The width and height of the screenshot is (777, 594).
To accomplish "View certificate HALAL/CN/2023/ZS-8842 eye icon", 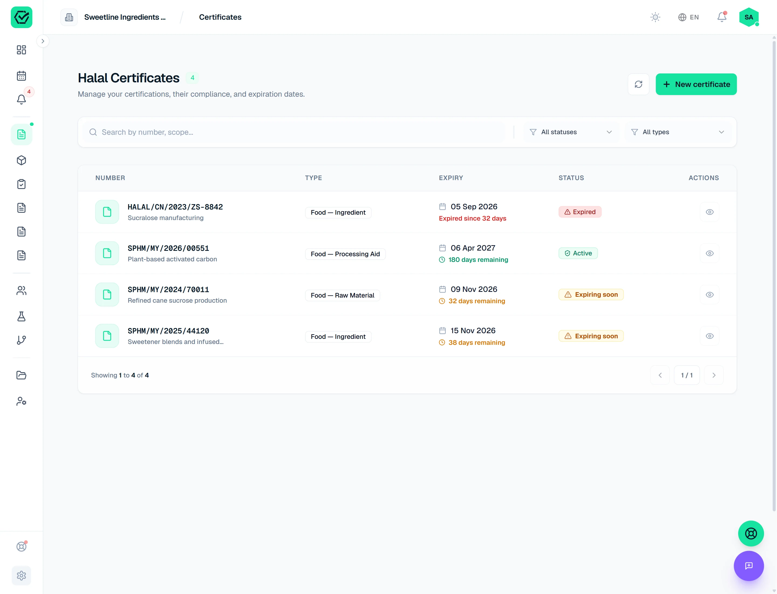I will [709, 212].
